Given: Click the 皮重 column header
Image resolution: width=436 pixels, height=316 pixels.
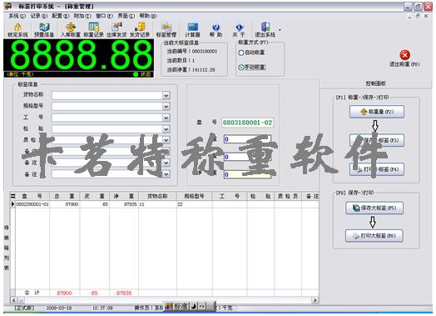Looking at the screenshot, I should pos(95,196).
